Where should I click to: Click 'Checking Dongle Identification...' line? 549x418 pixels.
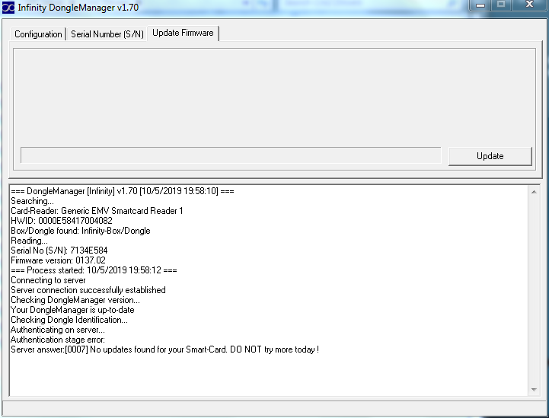pyautogui.click(x=69, y=320)
